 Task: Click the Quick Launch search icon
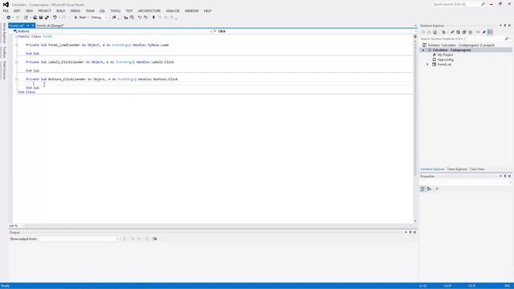coord(483,4)
